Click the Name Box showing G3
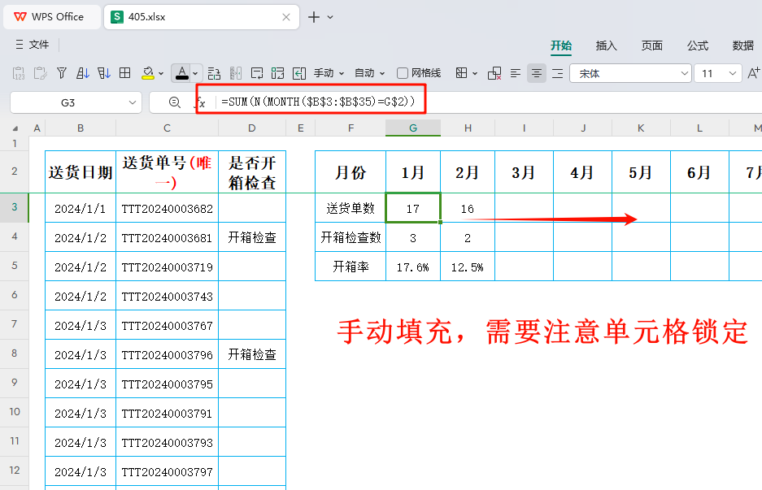 tap(76, 102)
